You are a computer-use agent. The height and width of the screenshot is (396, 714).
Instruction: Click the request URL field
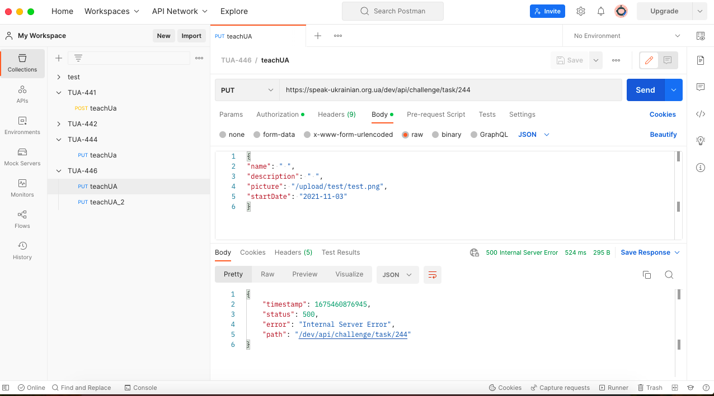[450, 90]
